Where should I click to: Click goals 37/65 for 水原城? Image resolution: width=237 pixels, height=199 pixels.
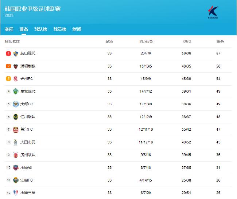pos(186,167)
